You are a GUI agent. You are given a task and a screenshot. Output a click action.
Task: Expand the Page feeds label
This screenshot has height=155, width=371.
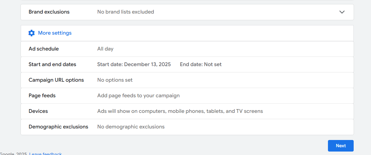pyautogui.click(x=42, y=96)
